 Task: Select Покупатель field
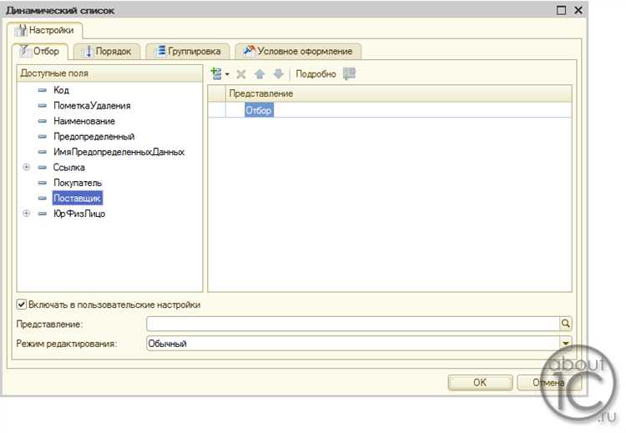[x=78, y=183]
